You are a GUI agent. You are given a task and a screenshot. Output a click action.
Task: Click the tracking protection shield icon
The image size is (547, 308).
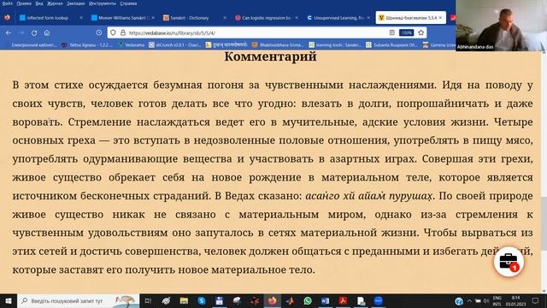pyautogui.click(x=114, y=33)
